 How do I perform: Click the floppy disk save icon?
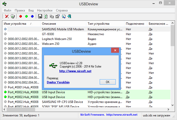(x=40, y=16)
